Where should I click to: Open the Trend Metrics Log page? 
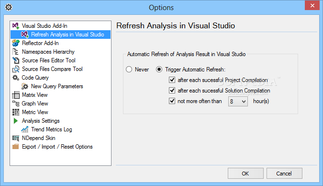pyautogui.click(x=52, y=129)
